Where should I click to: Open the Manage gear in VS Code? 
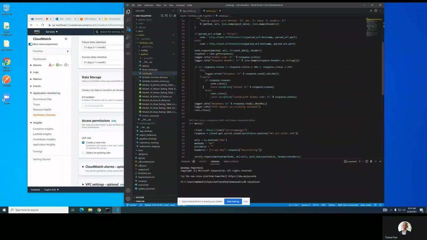tap(128, 198)
